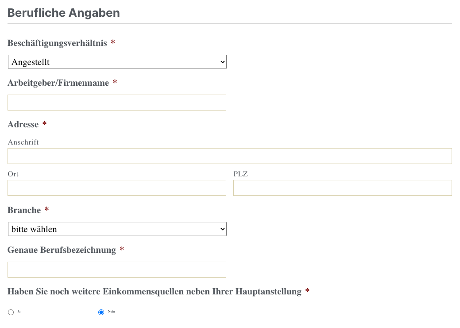Click the 'Branche' field label

tap(24, 210)
